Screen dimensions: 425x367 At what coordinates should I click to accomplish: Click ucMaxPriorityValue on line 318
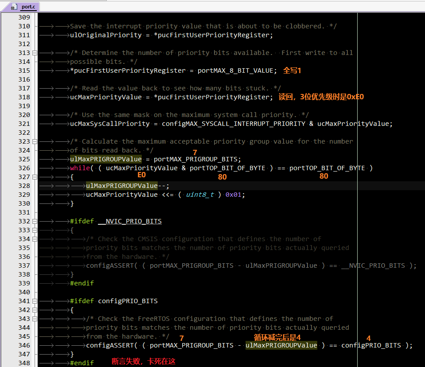[x=106, y=97]
